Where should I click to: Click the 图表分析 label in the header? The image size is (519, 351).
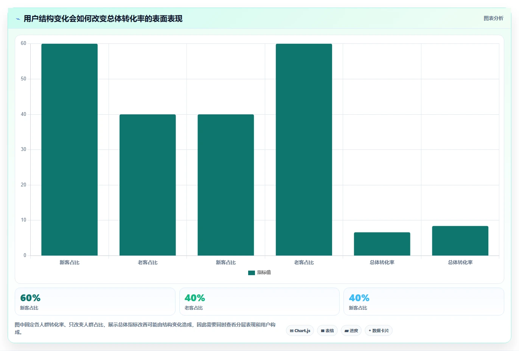(493, 18)
